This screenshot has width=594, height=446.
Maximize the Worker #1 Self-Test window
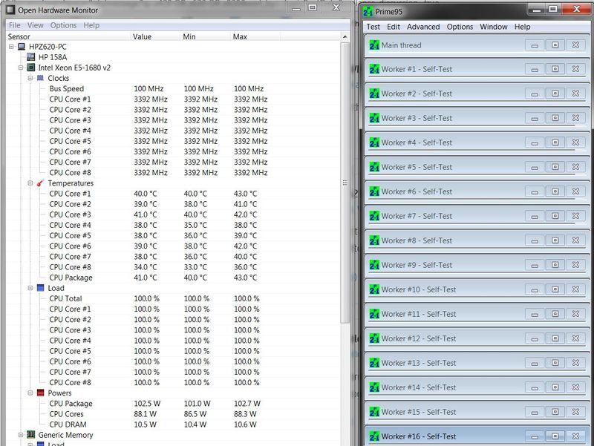[x=555, y=69]
